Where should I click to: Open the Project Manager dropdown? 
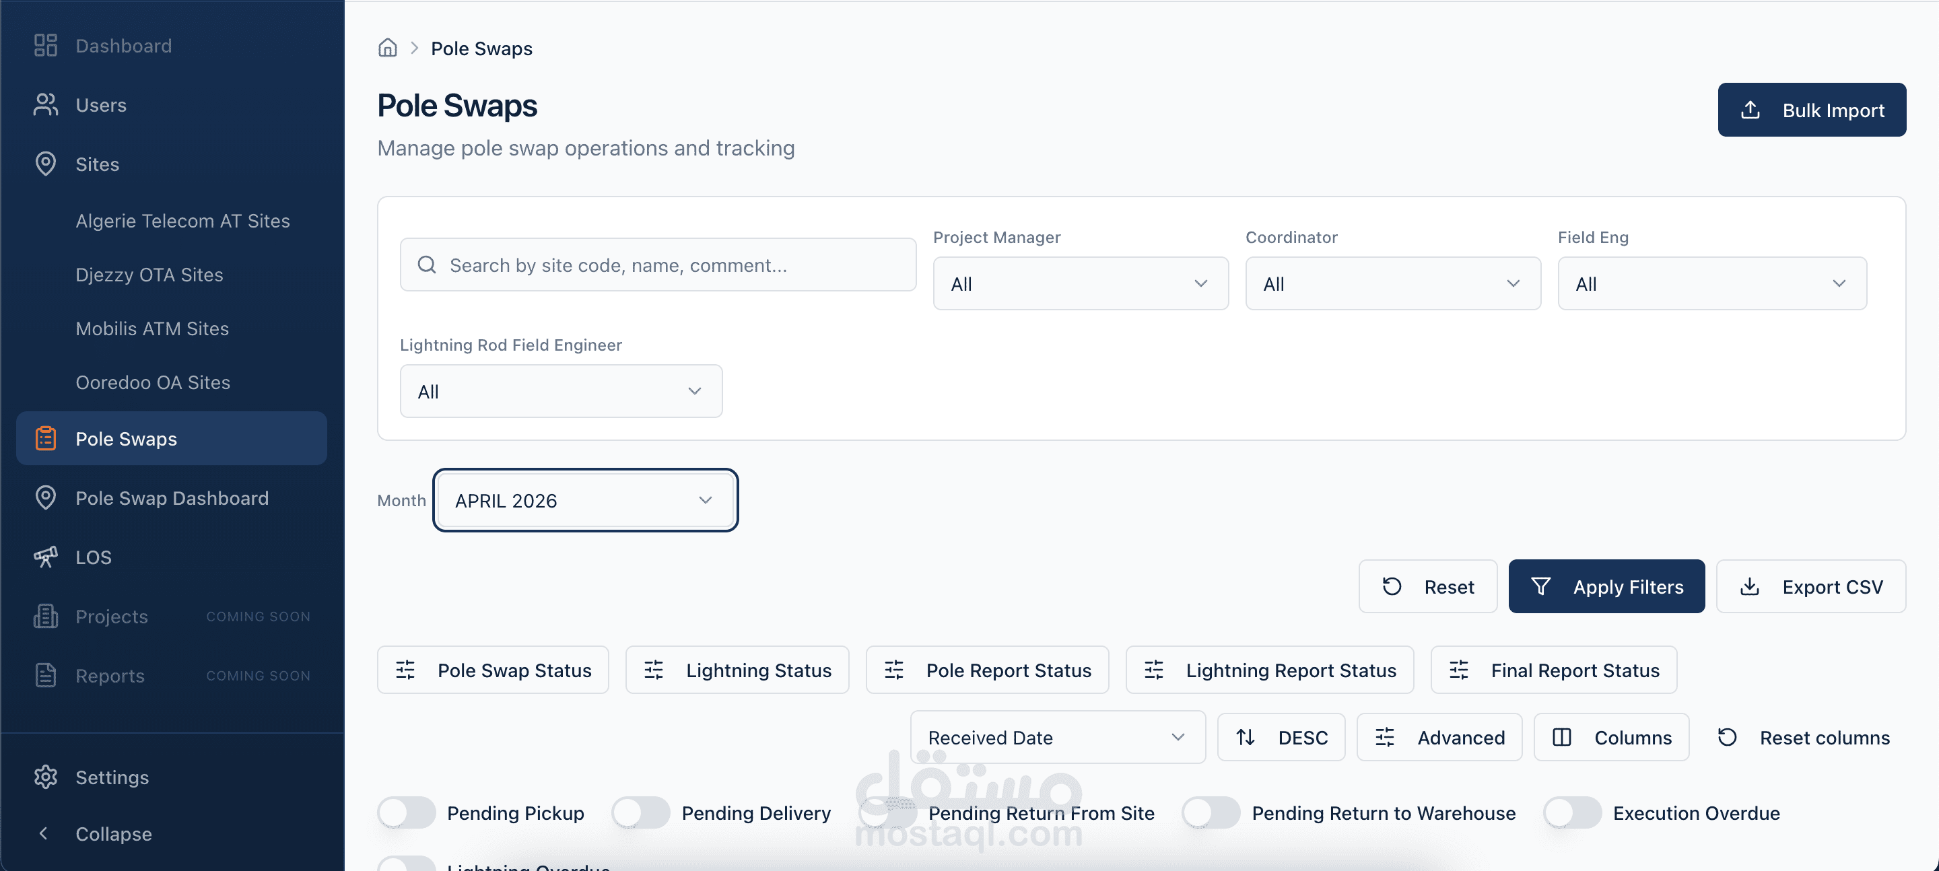point(1080,284)
